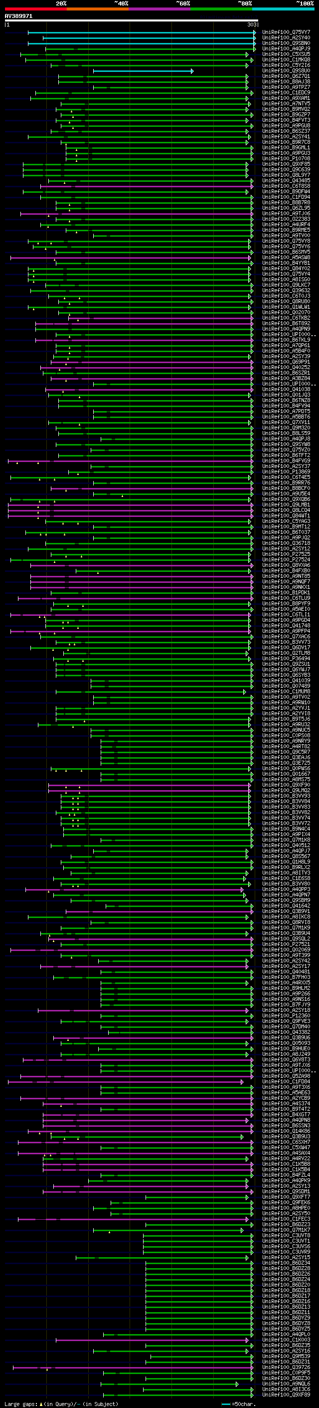The image size is (319, 1408).
Task: Select the UniRef100_C1MKQ8 label
Action: pyautogui.click(x=286, y=59)
